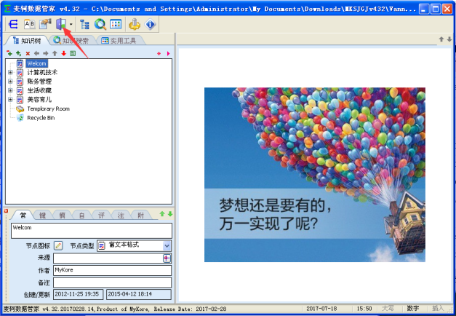This screenshot has height=316, width=456.
Task: Click the purple door icon in toolbar
Action: click(x=61, y=24)
